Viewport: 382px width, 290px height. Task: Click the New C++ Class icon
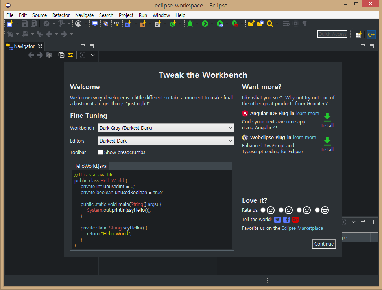[x=173, y=24]
